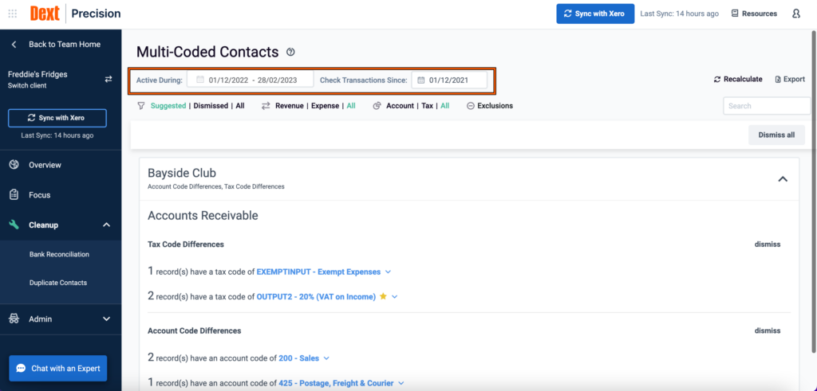817x391 pixels.
Task: Click the user profile icon in header
Action: [795, 14]
